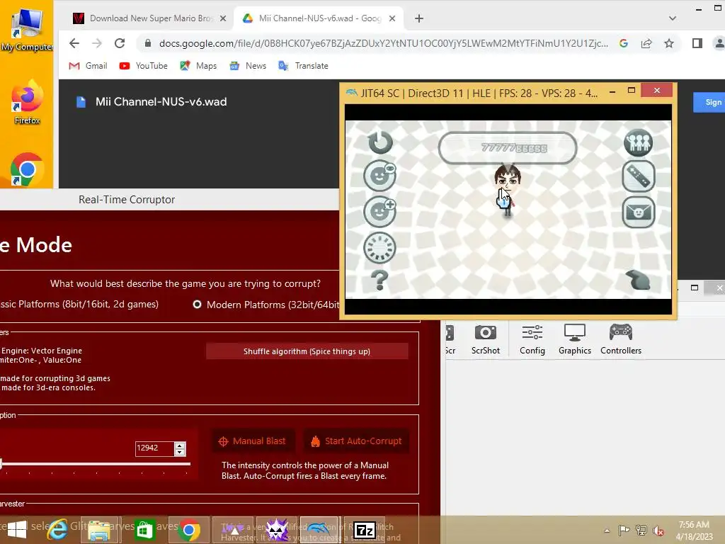Image resolution: width=725 pixels, height=544 pixels.
Task: Click the Dolphin emulator taskbar icon
Action: tap(320, 530)
